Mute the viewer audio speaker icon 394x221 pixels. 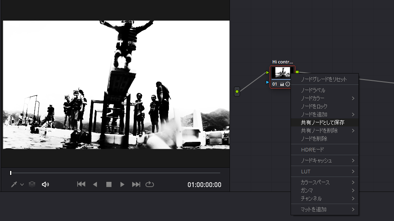[45, 184]
